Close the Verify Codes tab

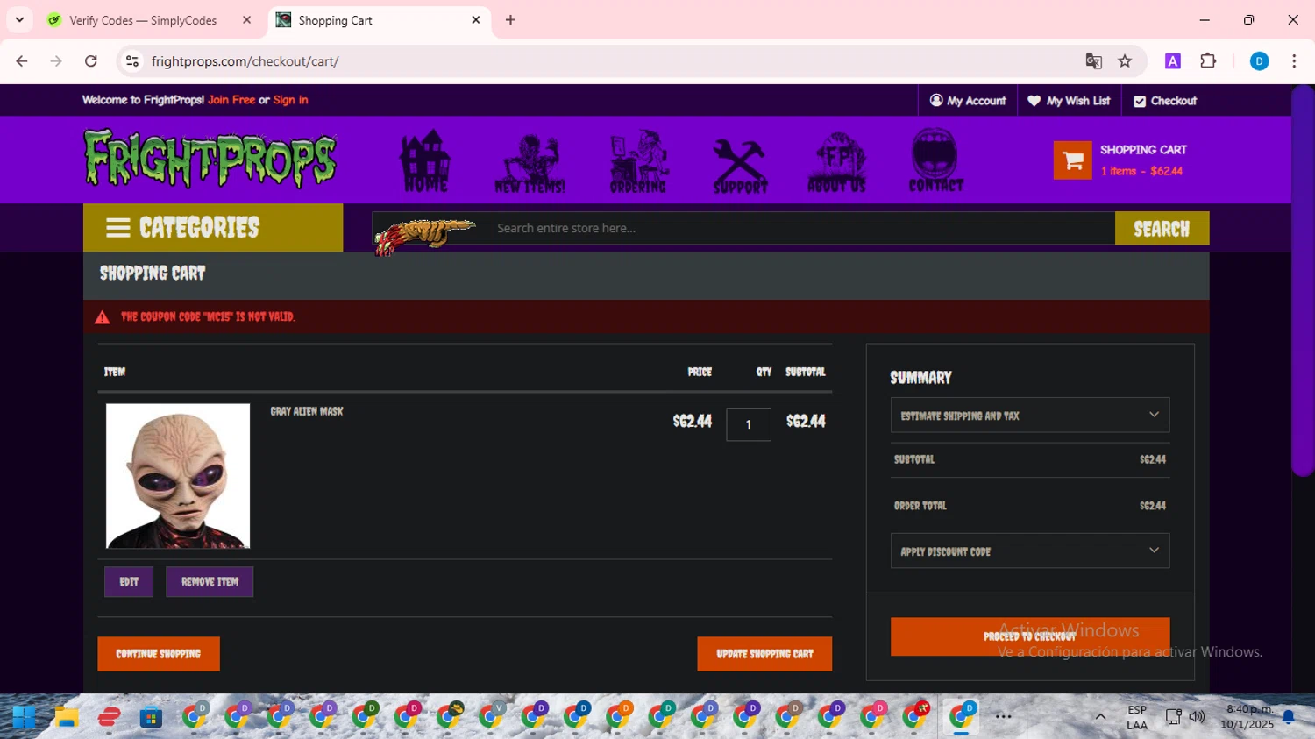[246, 20]
